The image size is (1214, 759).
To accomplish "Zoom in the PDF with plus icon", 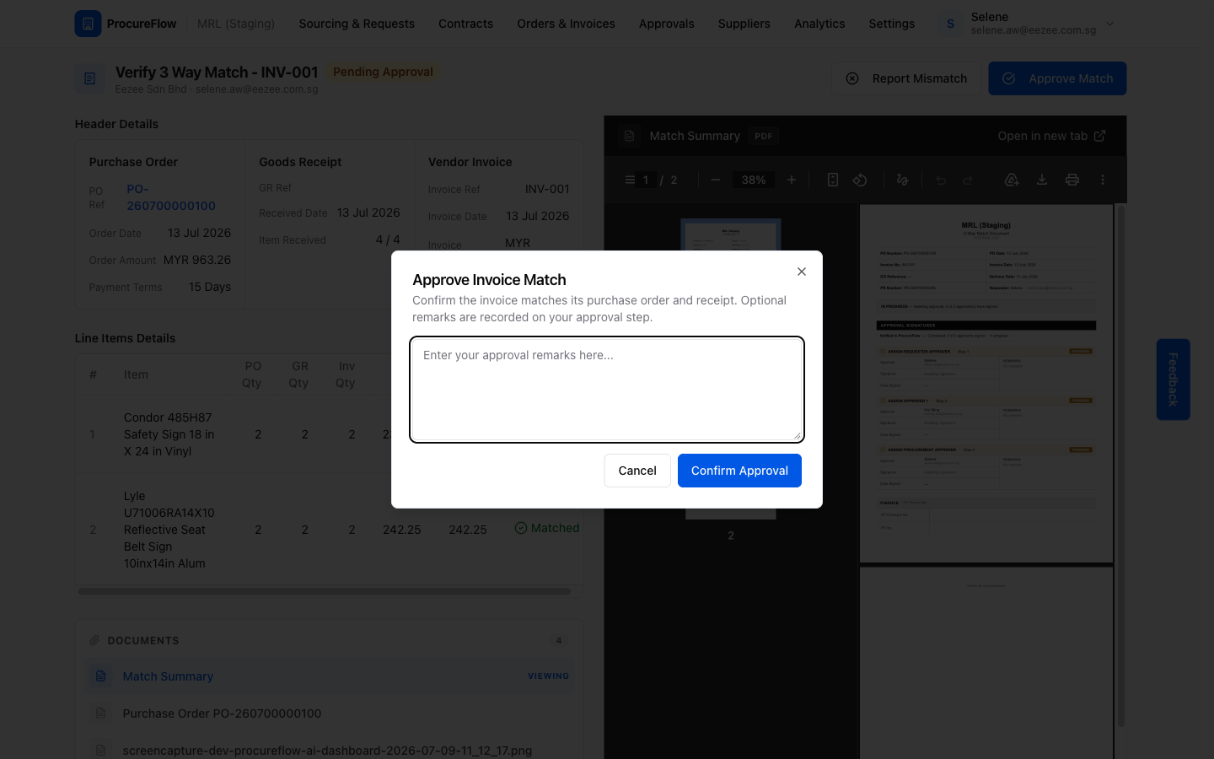I will point(792,180).
